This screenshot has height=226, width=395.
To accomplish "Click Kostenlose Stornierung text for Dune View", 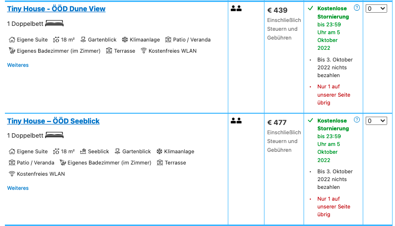I will 333,13.
